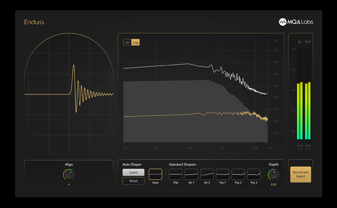Click the Align knob
337x208 pixels.
click(x=69, y=175)
